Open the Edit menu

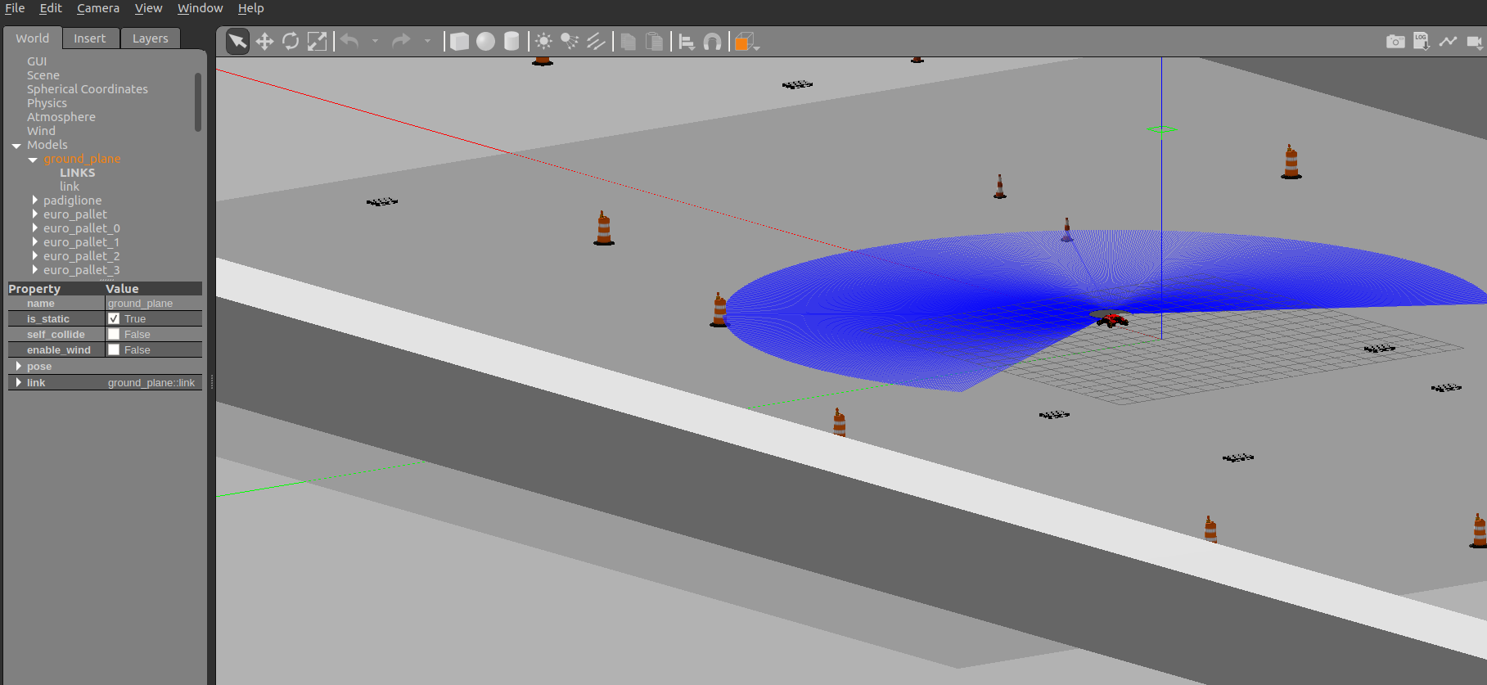coord(51,8)
